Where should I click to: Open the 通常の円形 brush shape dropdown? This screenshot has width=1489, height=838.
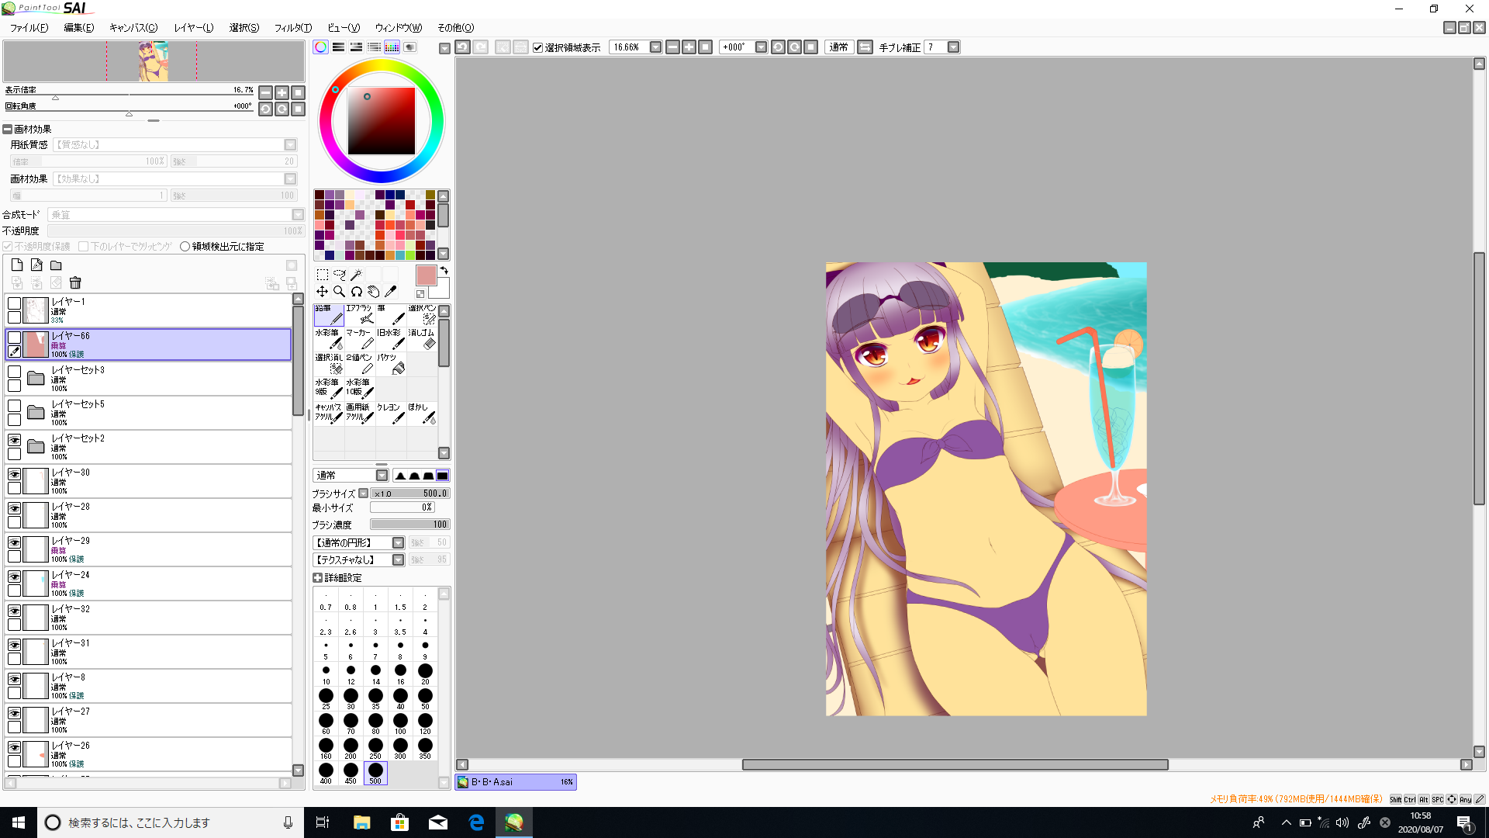(x=398, y=543)
